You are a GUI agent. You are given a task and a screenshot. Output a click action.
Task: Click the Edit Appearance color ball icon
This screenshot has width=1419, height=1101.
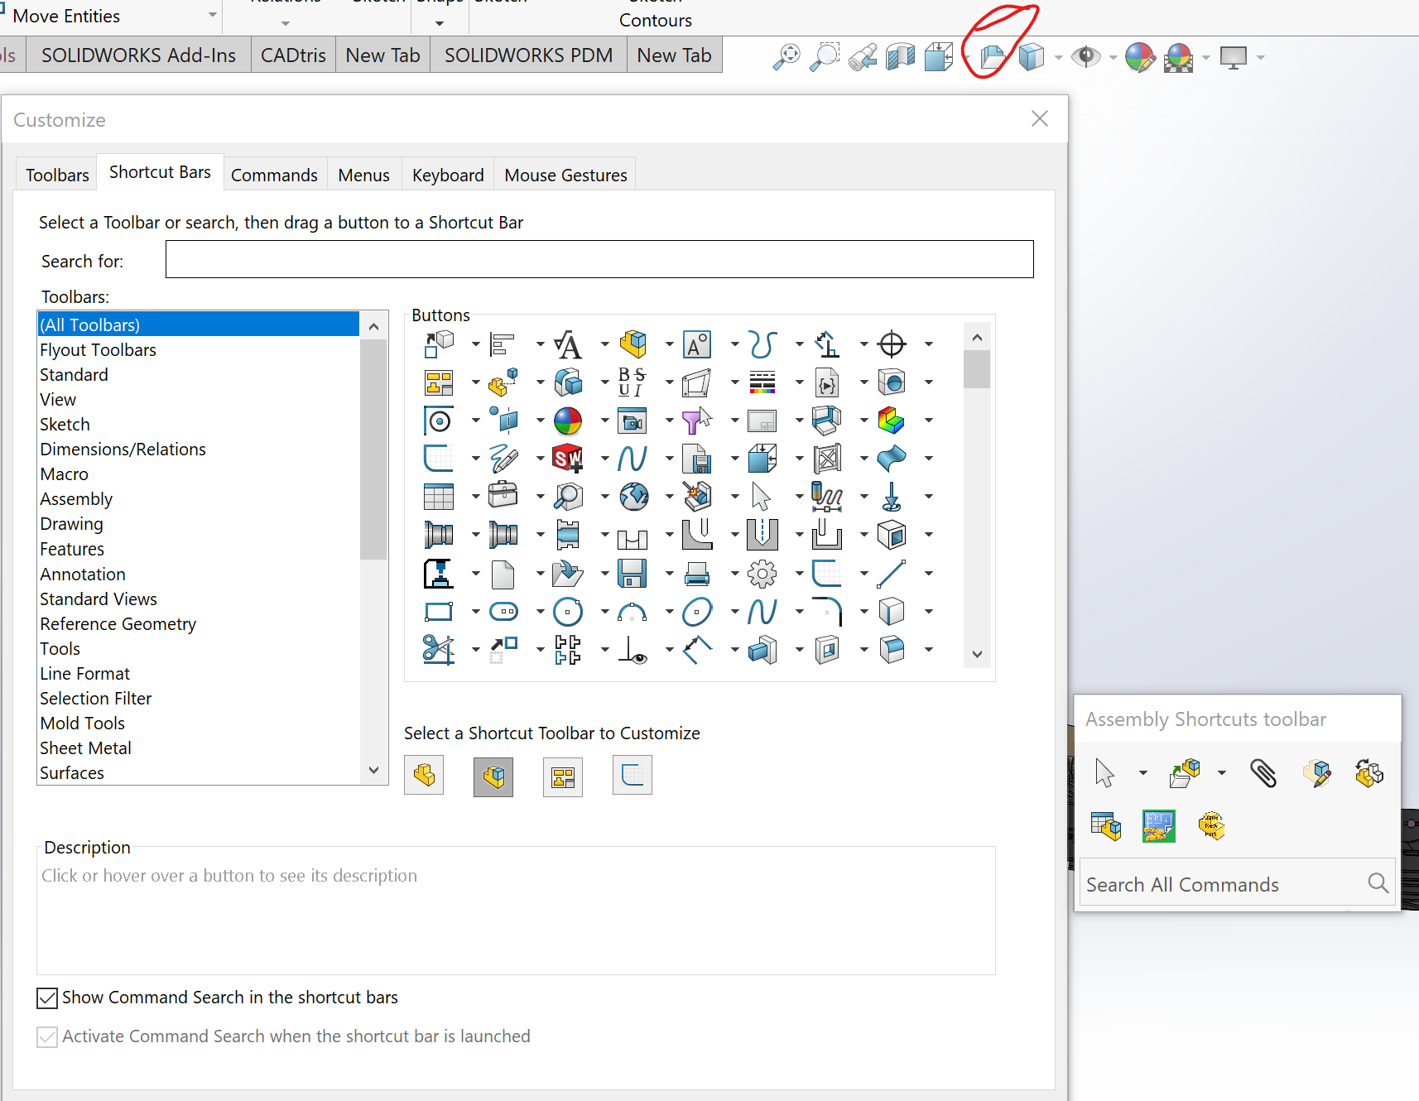[x=1139, y=57]
